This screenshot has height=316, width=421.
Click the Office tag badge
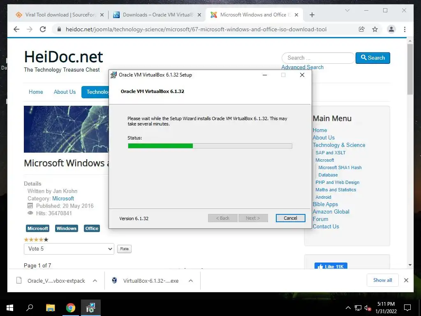92,228
